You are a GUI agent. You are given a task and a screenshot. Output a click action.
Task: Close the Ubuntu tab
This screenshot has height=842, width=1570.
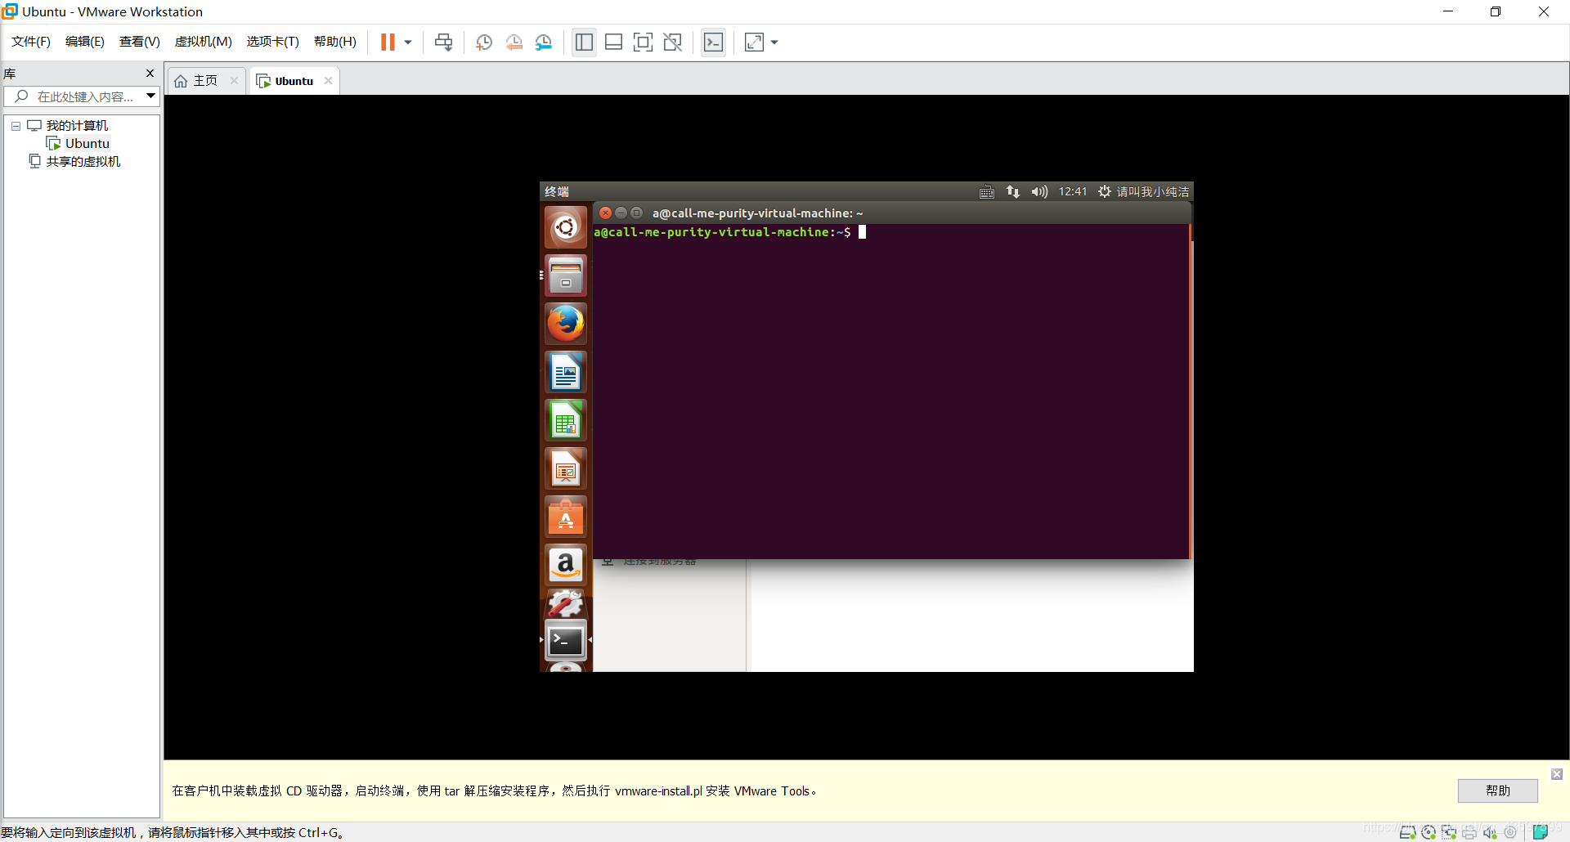click(x=329, y=80)
